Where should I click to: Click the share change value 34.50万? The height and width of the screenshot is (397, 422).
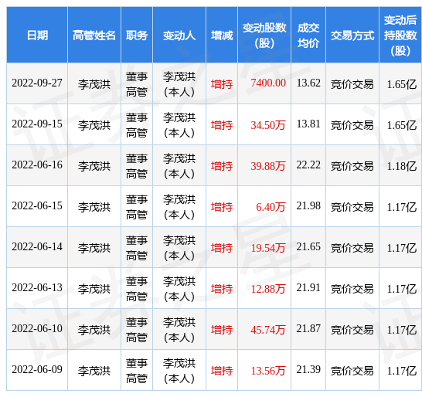point(268,125)
